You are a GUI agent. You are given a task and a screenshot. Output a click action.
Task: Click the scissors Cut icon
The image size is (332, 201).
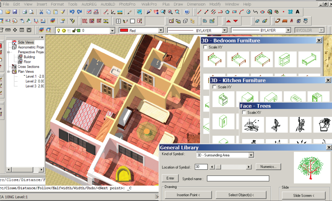point(41,12)
